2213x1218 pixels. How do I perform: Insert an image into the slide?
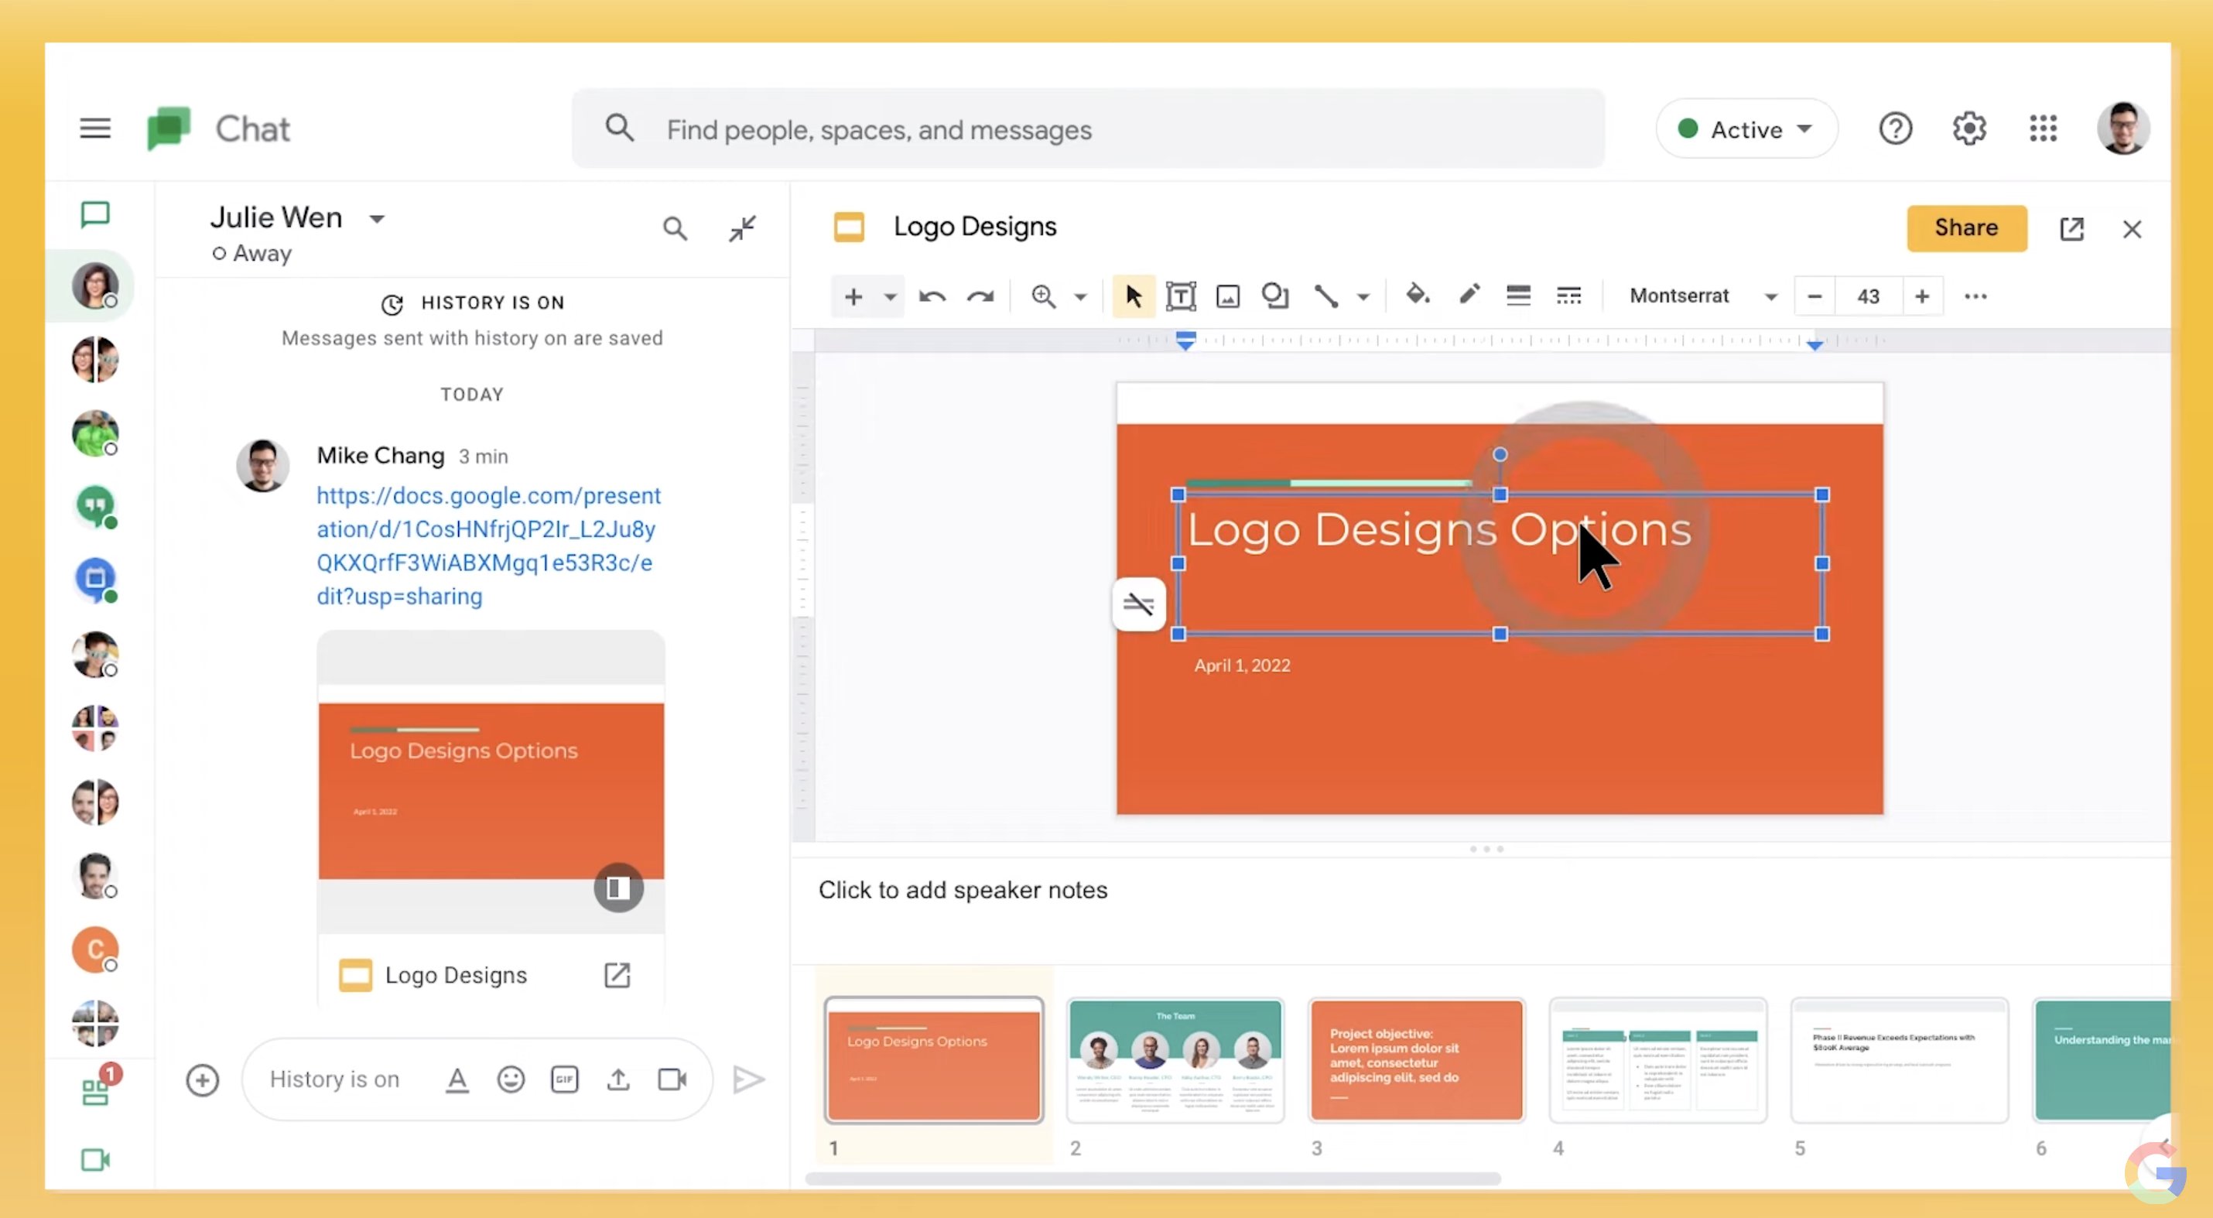pyautogui.click(x=1228, y=296)
